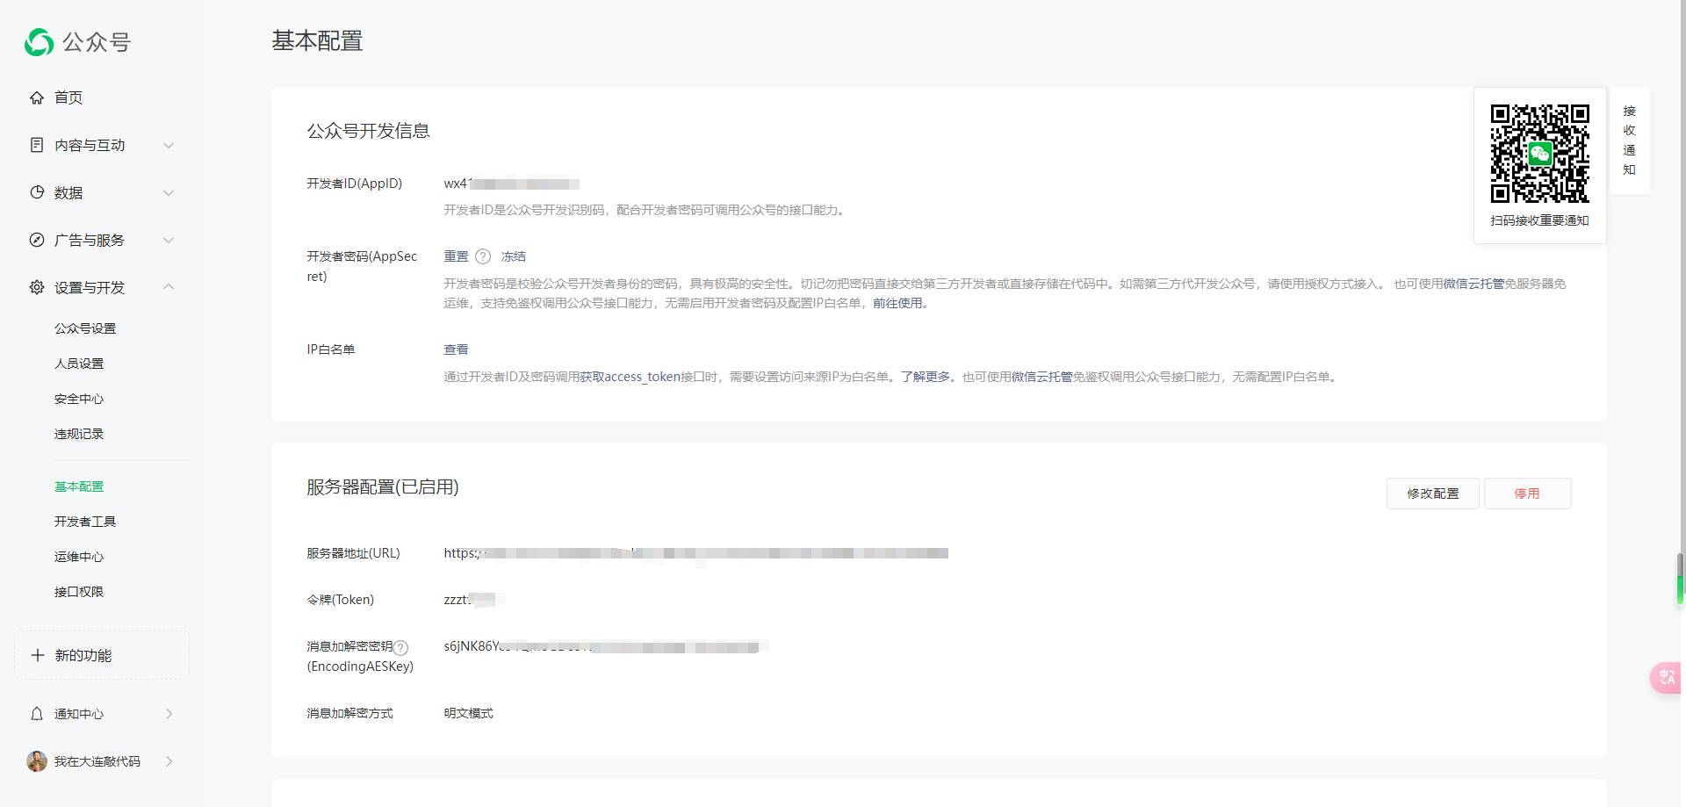Click the 停用 button

pos(1527,494)
